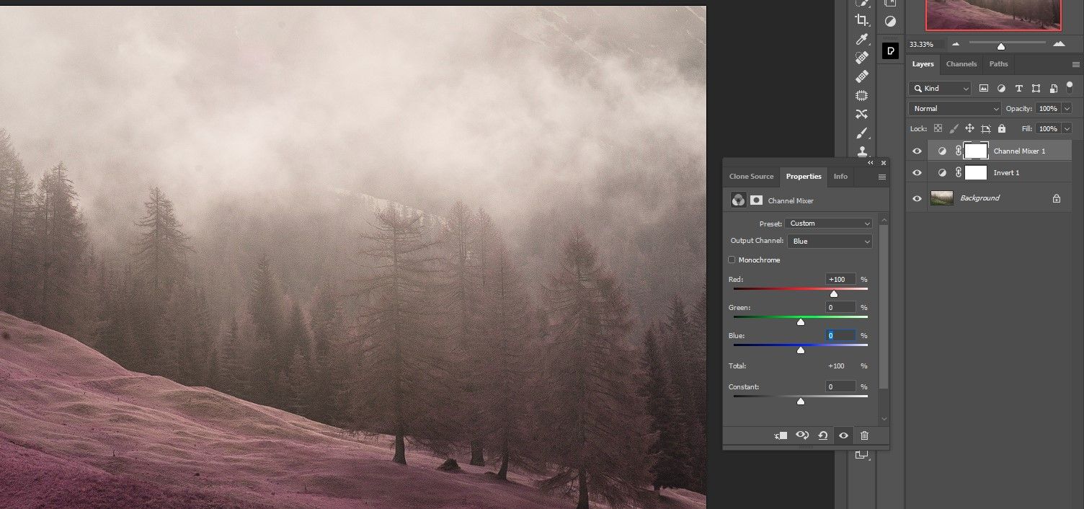Hide the Channel Mixer 1 layer

tap(917, 151)
